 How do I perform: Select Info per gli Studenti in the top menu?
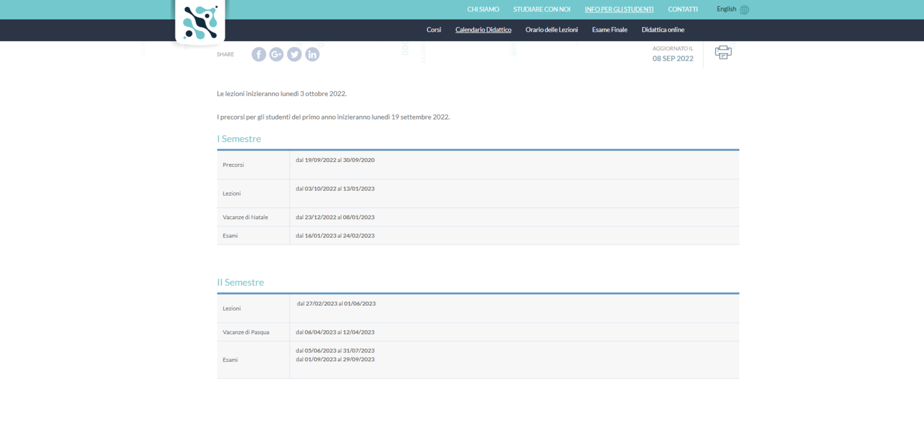coord(619,9)
